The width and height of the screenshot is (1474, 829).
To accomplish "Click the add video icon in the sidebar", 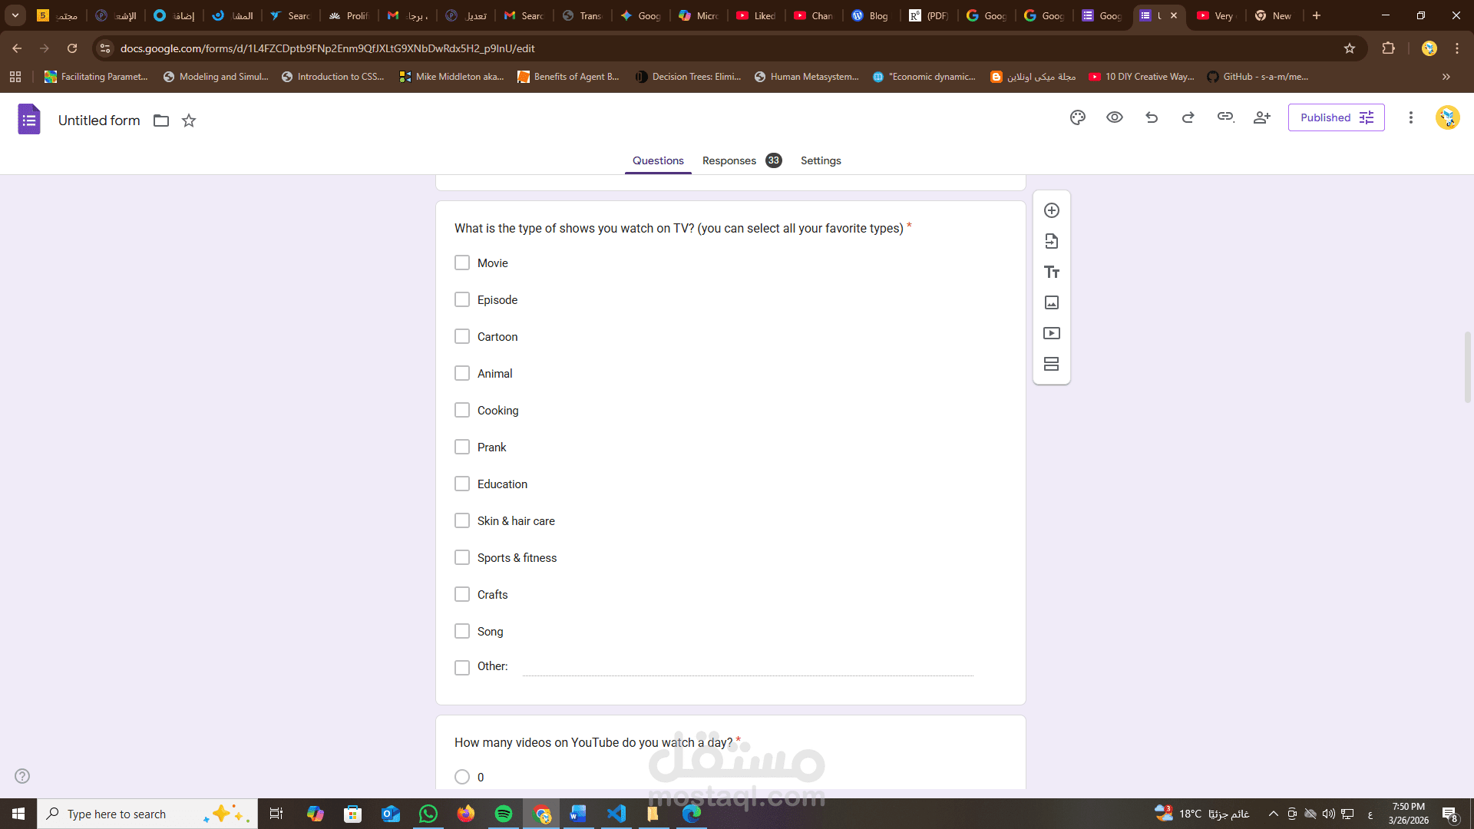I will [x=1052, y=333].
